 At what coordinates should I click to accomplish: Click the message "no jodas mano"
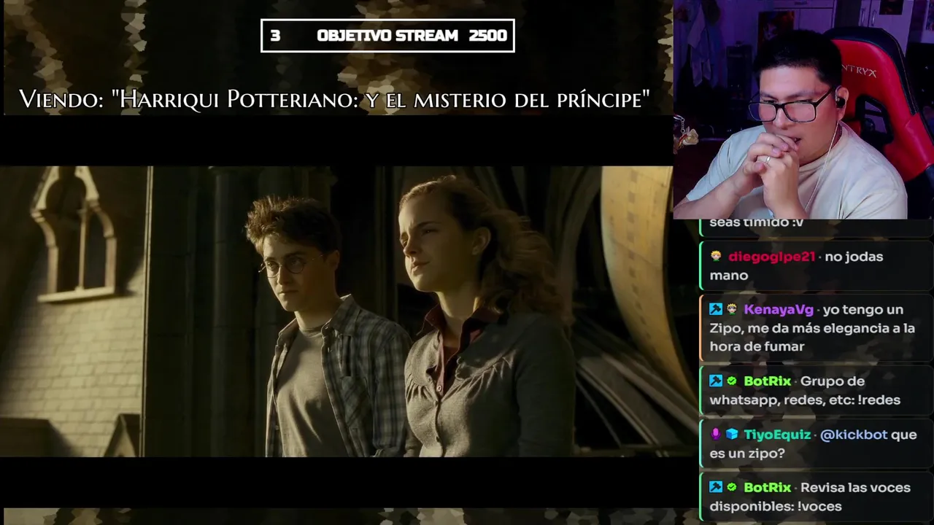click(796, 266)
